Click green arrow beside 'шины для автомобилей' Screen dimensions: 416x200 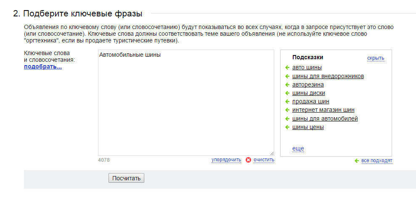click(287, 118)
